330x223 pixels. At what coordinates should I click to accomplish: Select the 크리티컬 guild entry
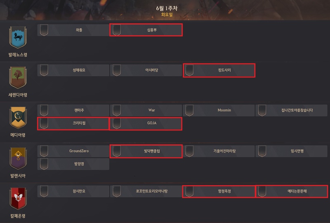(x=73, y=123)
